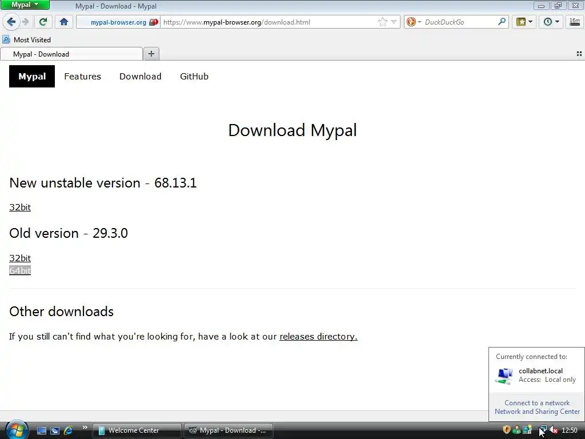
Task: Go to the Mypal home logo link
Action: [32, 76]
